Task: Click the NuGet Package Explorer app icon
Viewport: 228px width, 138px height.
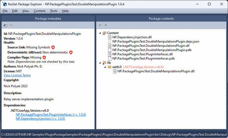Action: click(x=5, y=4)
